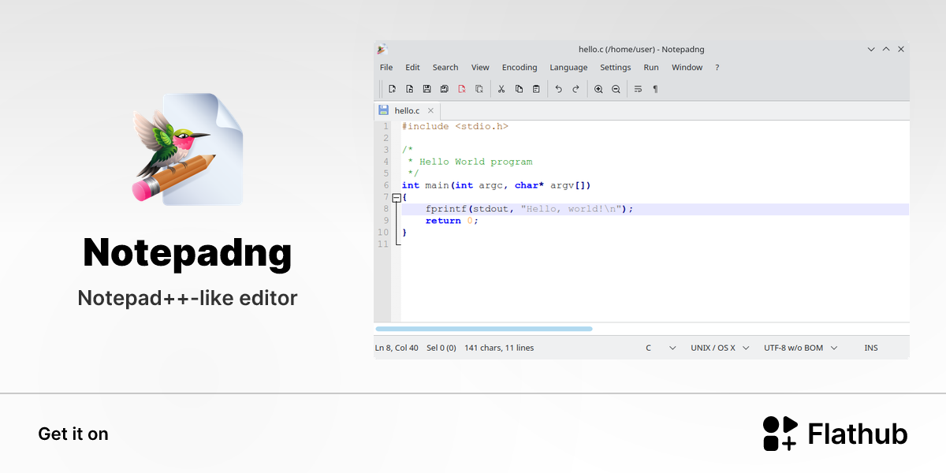The image size is (946, 473).
Task: Zoom in with the magnifier plus icon
Action: pyautogui.click(x=598, y=89)
